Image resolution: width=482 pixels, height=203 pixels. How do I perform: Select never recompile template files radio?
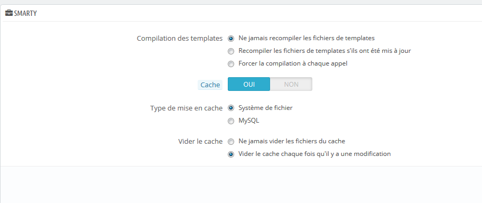coord(230,39)
